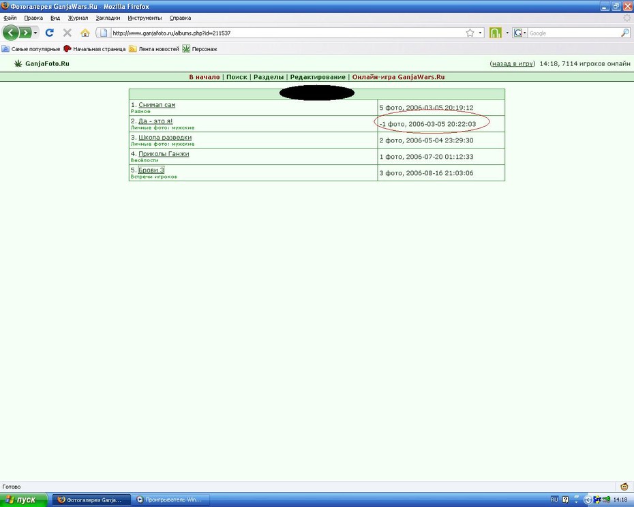
Task: Open album Школа разведки
Action: tap(165, 138)
